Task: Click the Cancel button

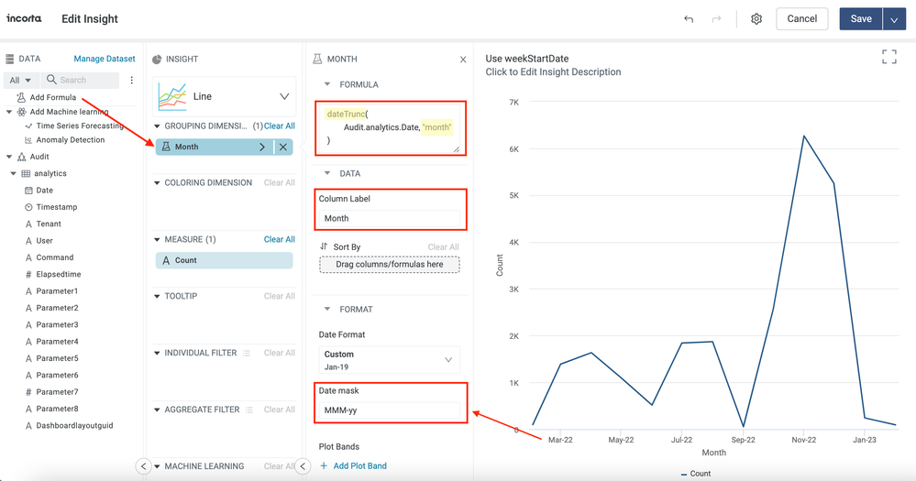Action: (801, 19)
